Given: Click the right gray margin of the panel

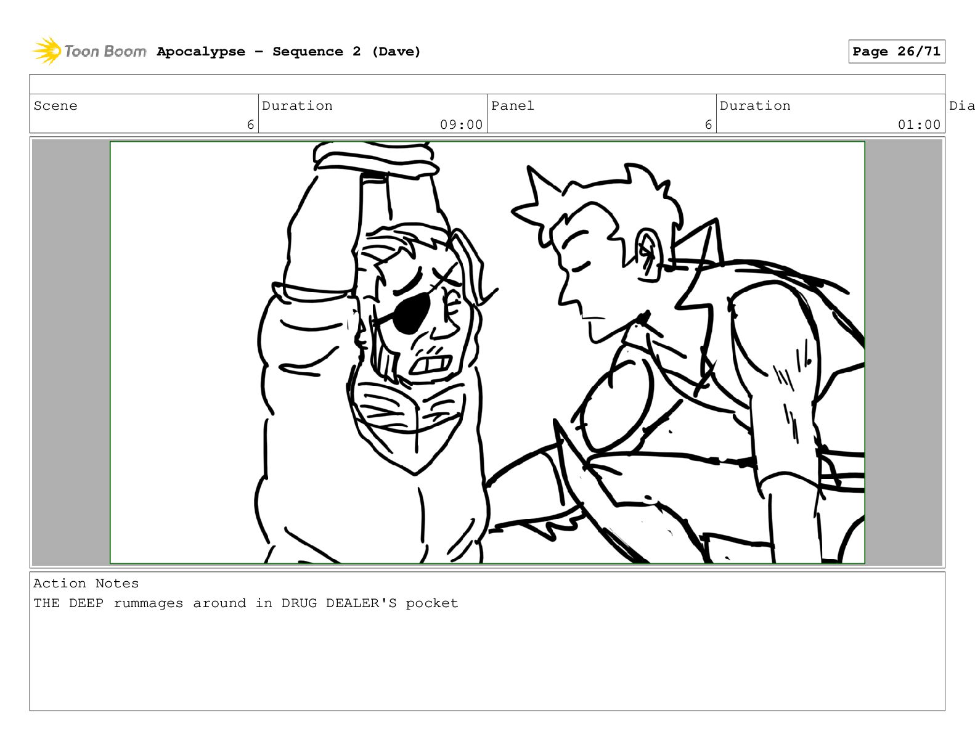Looking at the screenshot, I should tap(904, 352).
